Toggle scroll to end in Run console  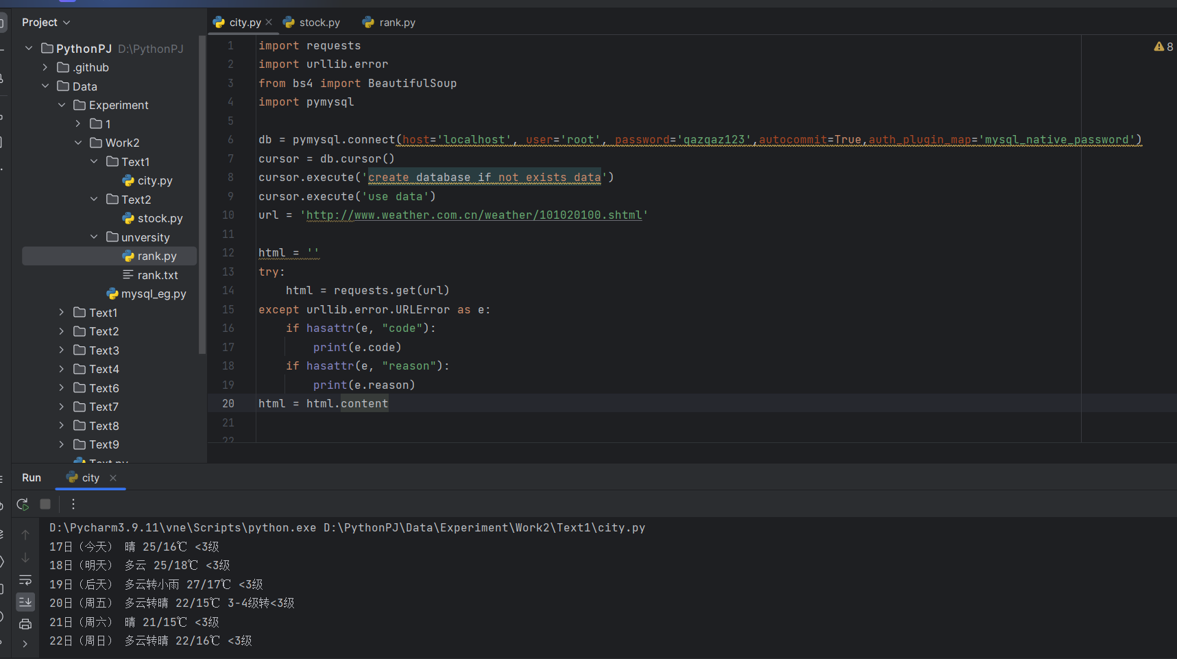(x=25, y=602)
